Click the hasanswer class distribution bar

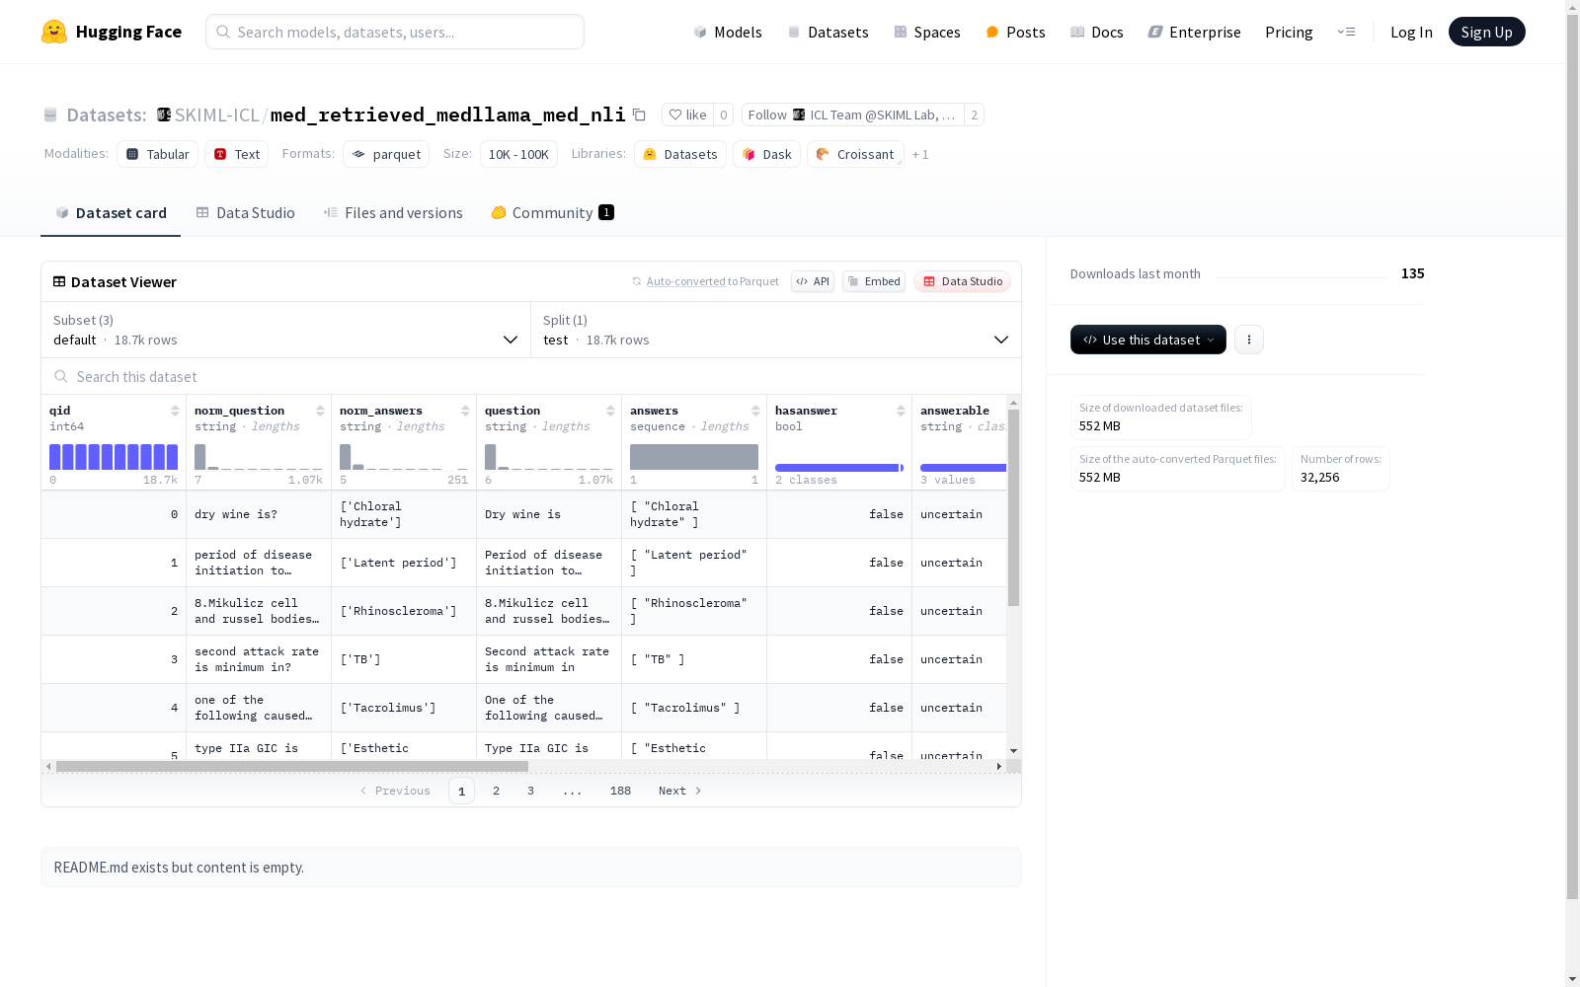click(x=839, y=468)
